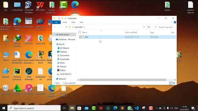Open the Control Panel desktop icon

point(17,6)
